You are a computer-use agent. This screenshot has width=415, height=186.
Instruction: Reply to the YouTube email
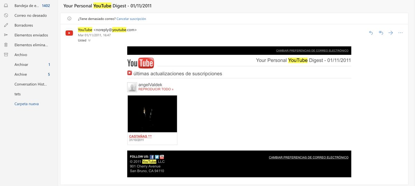click(x=371, y=33)
